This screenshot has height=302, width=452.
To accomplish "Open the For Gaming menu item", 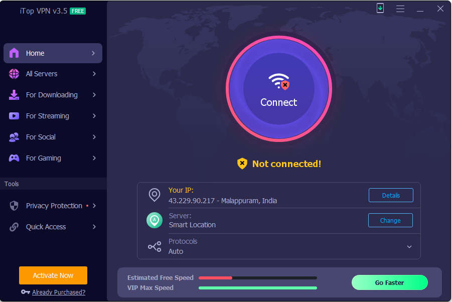I will 53,158.
